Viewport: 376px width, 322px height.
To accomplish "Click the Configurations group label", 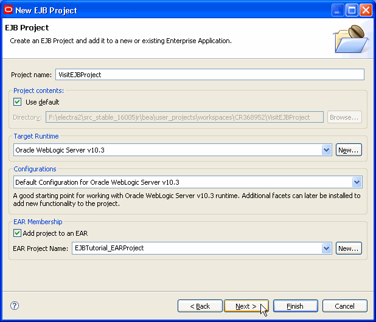I will pyautogui.click(x=35, y=169).
